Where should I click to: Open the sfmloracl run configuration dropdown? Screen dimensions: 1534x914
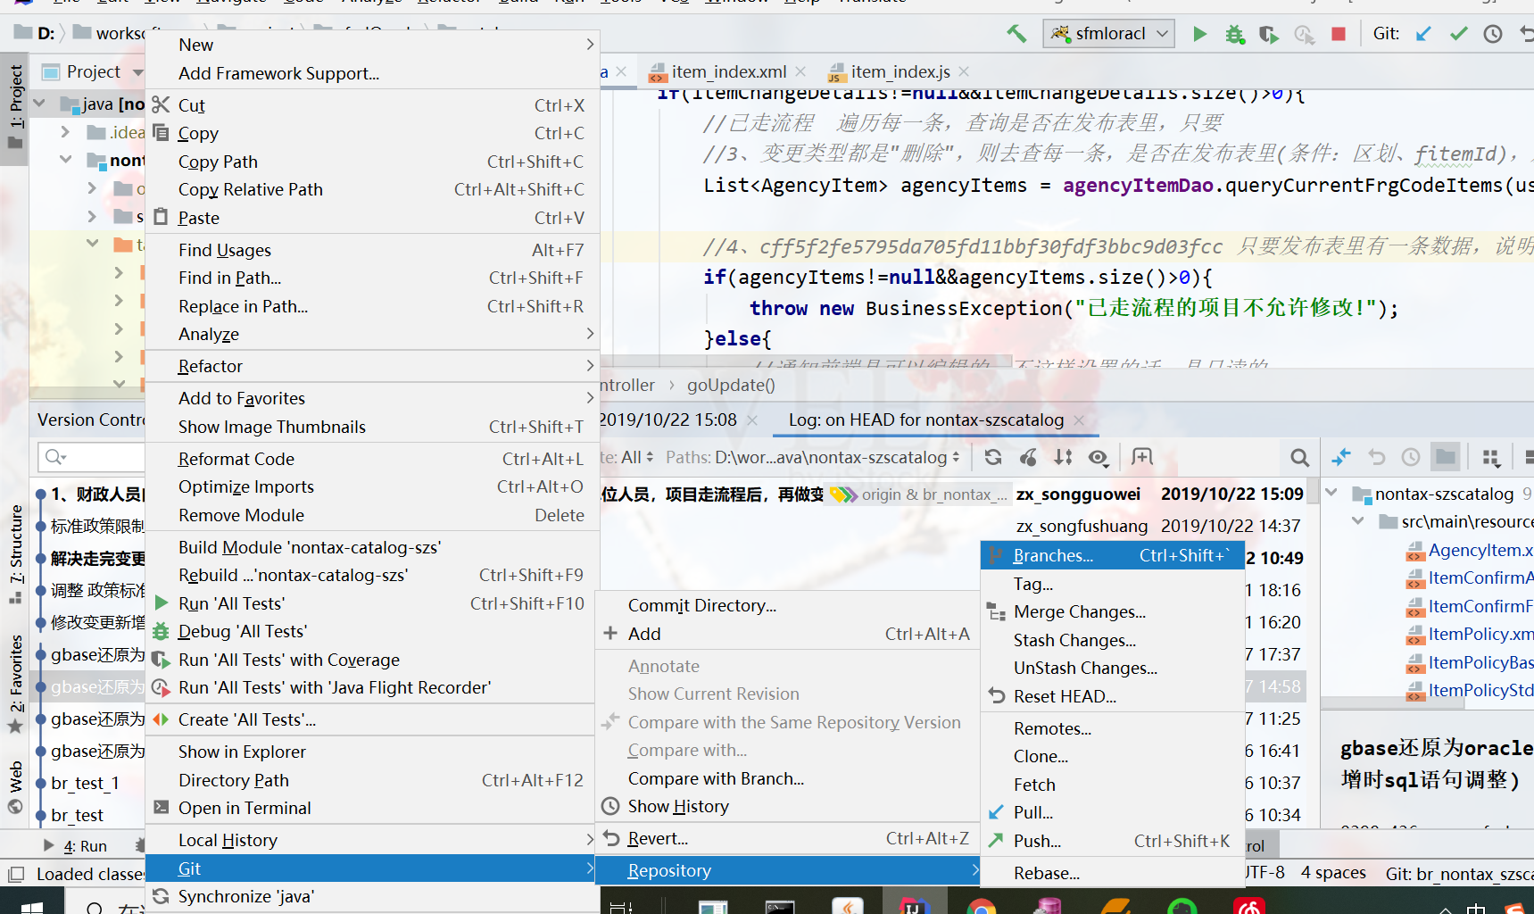click(1109, 34)
